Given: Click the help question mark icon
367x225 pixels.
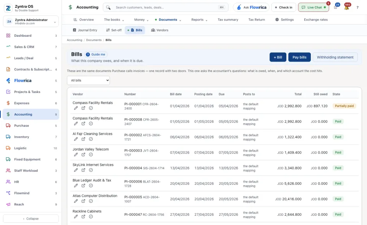Looking at the screenshot, I should [357, 8].
